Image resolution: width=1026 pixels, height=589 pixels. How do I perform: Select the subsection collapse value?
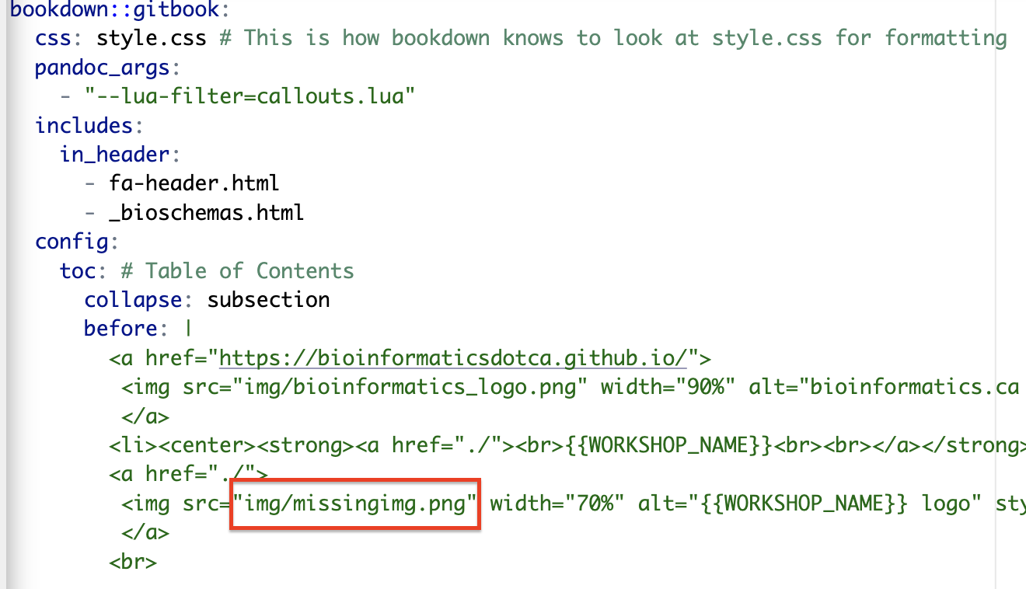point(268,299)
